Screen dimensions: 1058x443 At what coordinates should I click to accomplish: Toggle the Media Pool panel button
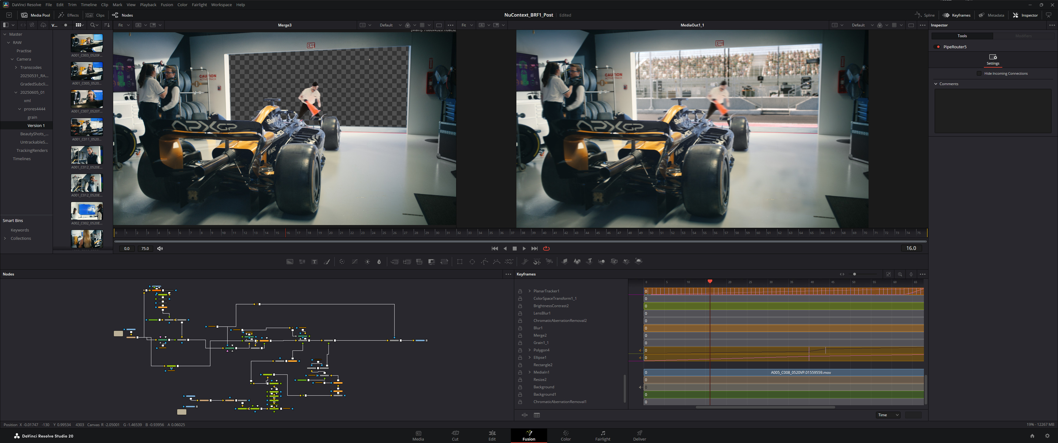[36, 15]
